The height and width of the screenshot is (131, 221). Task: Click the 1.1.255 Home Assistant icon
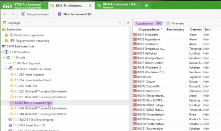pos(12,74)
